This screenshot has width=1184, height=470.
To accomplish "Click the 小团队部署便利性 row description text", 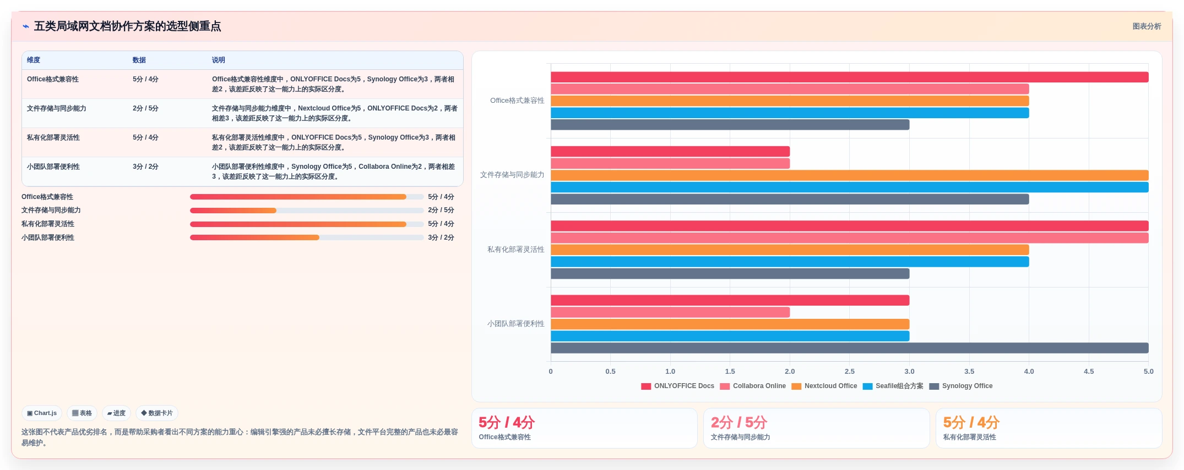I will (x=334, y=172).
